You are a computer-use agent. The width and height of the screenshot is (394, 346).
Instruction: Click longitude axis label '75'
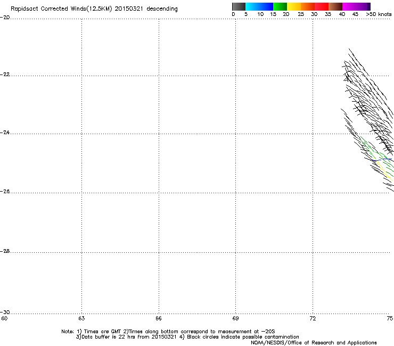(x=390, y=319)
